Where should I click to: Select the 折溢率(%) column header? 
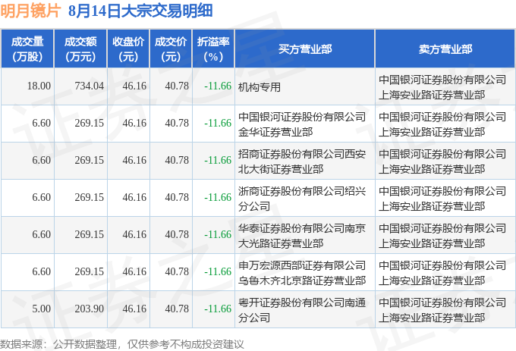pyautogui.click(x=213, y=49)
